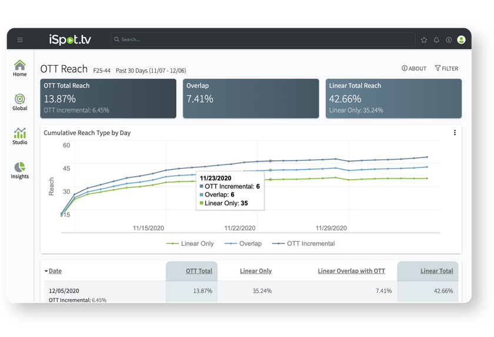Open chart options three-dot menu

(455, 133)
